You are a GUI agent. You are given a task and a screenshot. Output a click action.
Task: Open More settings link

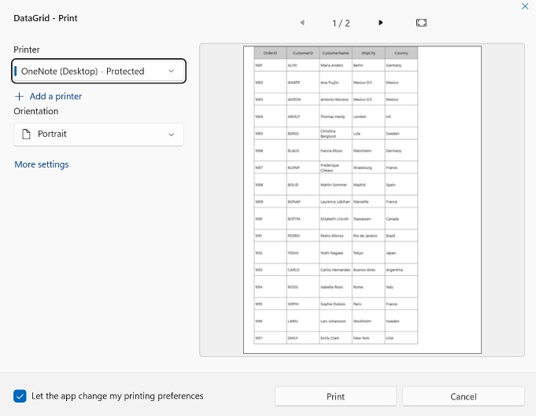42,164
